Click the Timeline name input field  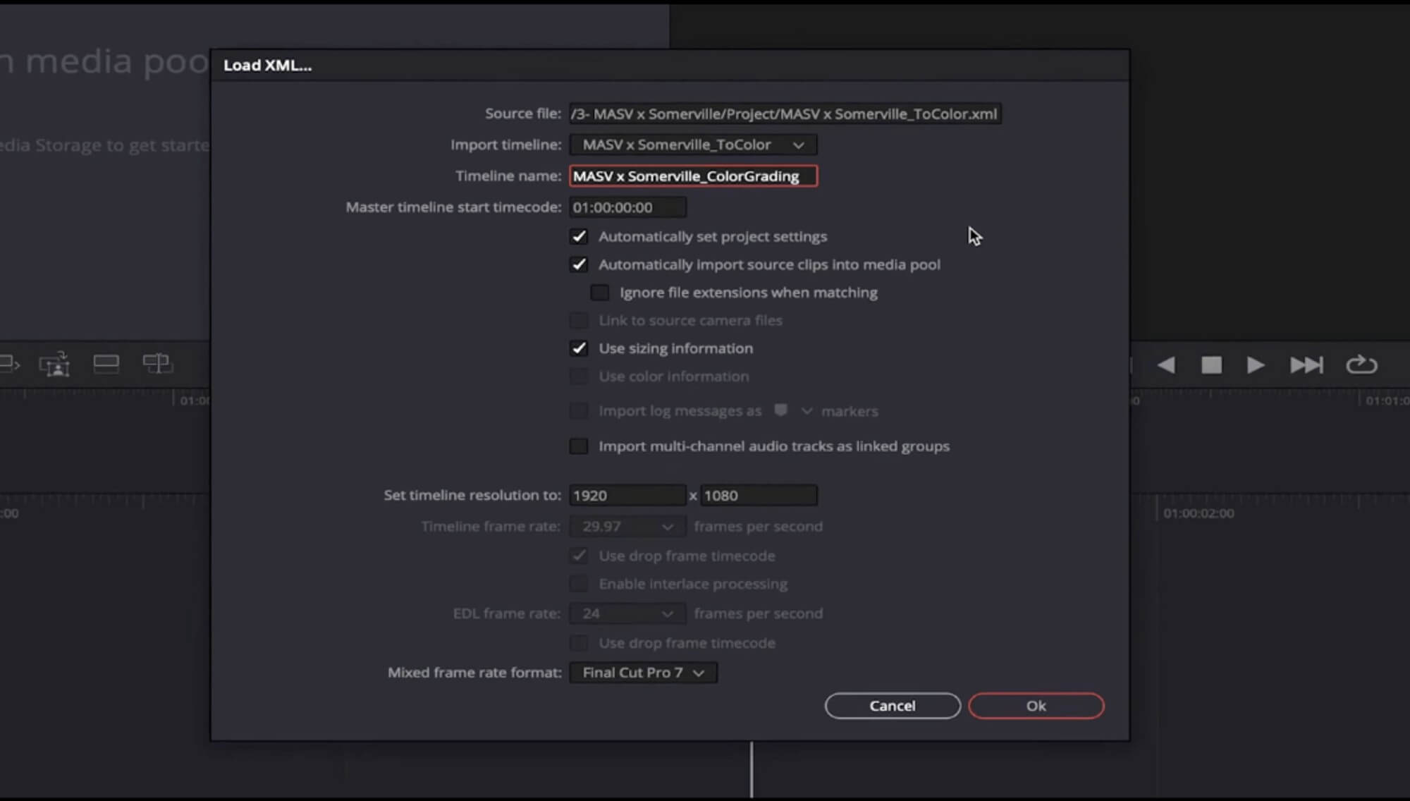pos(692,176)
